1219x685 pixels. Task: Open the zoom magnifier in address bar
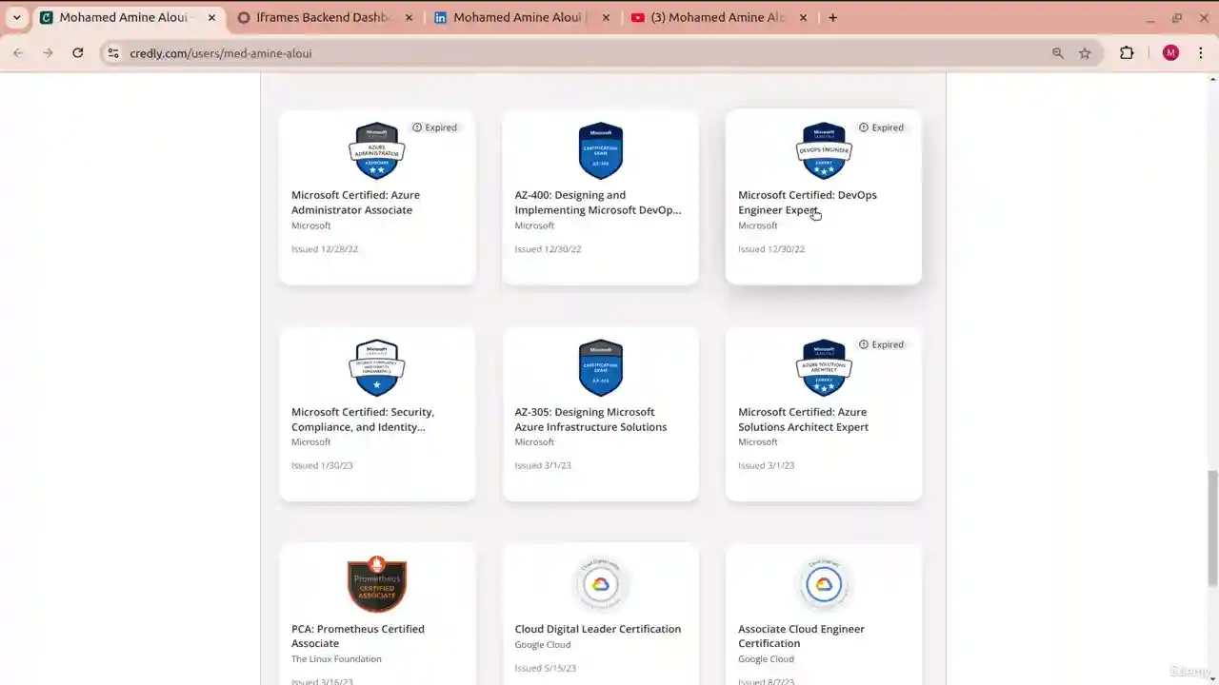pyautogui.click(x=1058, y=53)
